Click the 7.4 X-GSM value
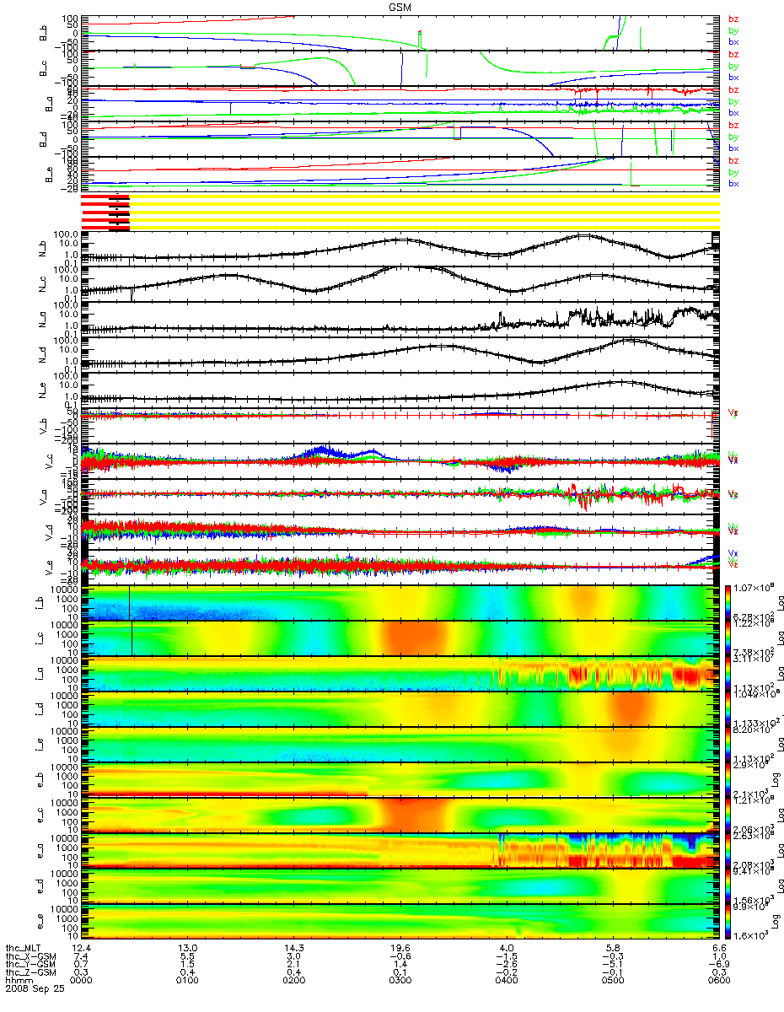This screenshot has height=1012, width=784. tap(79, 956)
